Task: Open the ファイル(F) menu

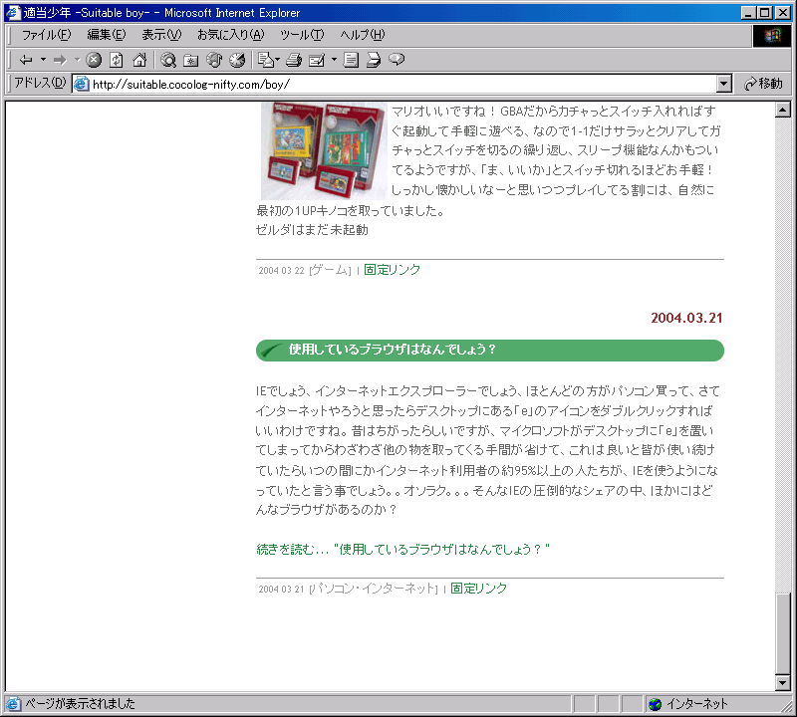Action: pyautogui.click(x=46, y=35)
